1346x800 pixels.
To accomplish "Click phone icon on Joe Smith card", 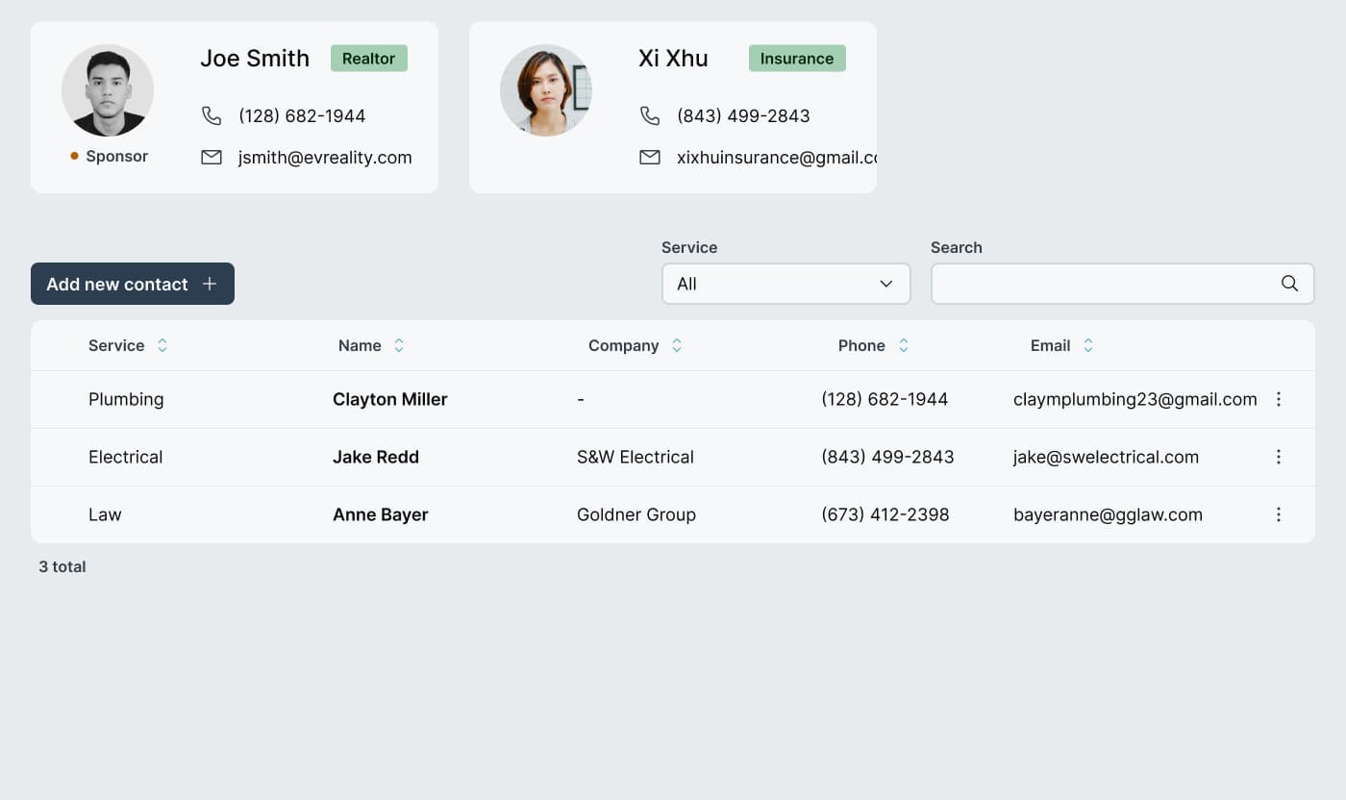I will coord(212,115).
